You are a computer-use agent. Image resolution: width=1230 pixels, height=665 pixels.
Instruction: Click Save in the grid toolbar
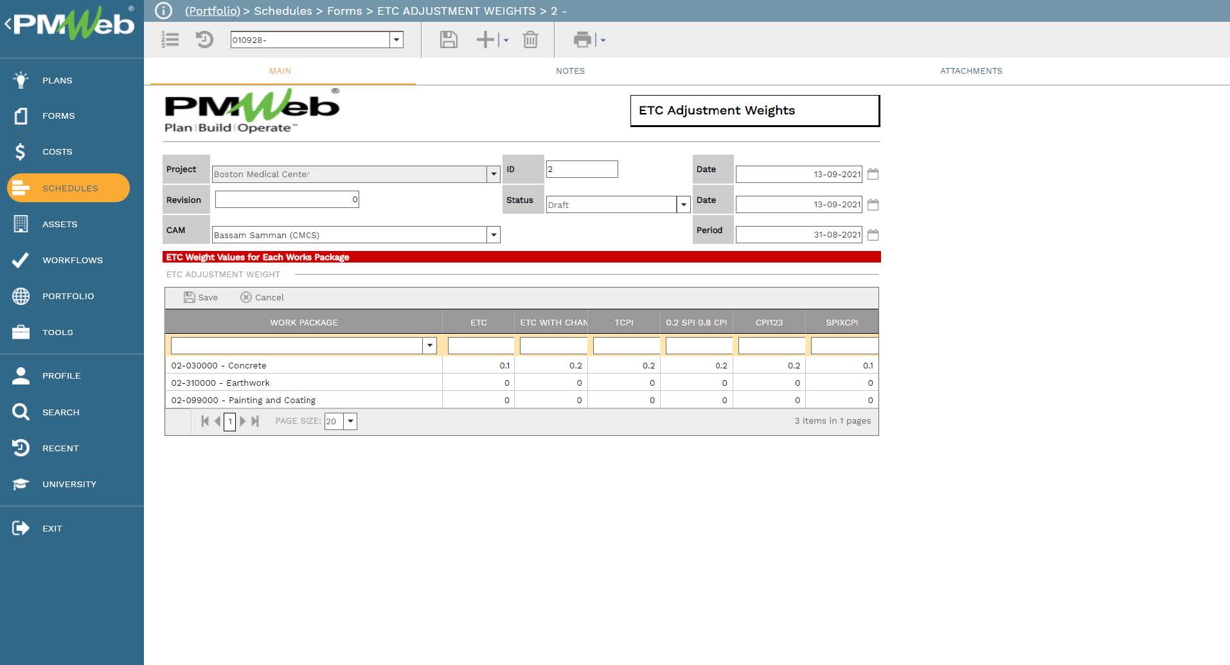tap(201, 297)
